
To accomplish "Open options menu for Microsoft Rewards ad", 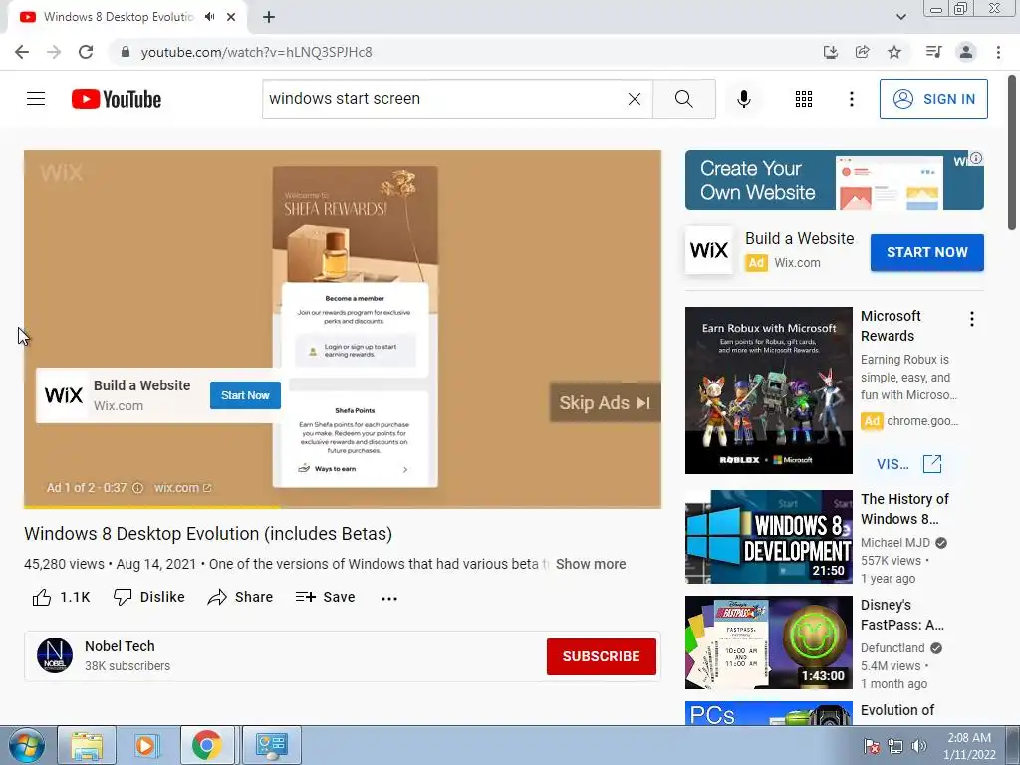I will 972,319.
